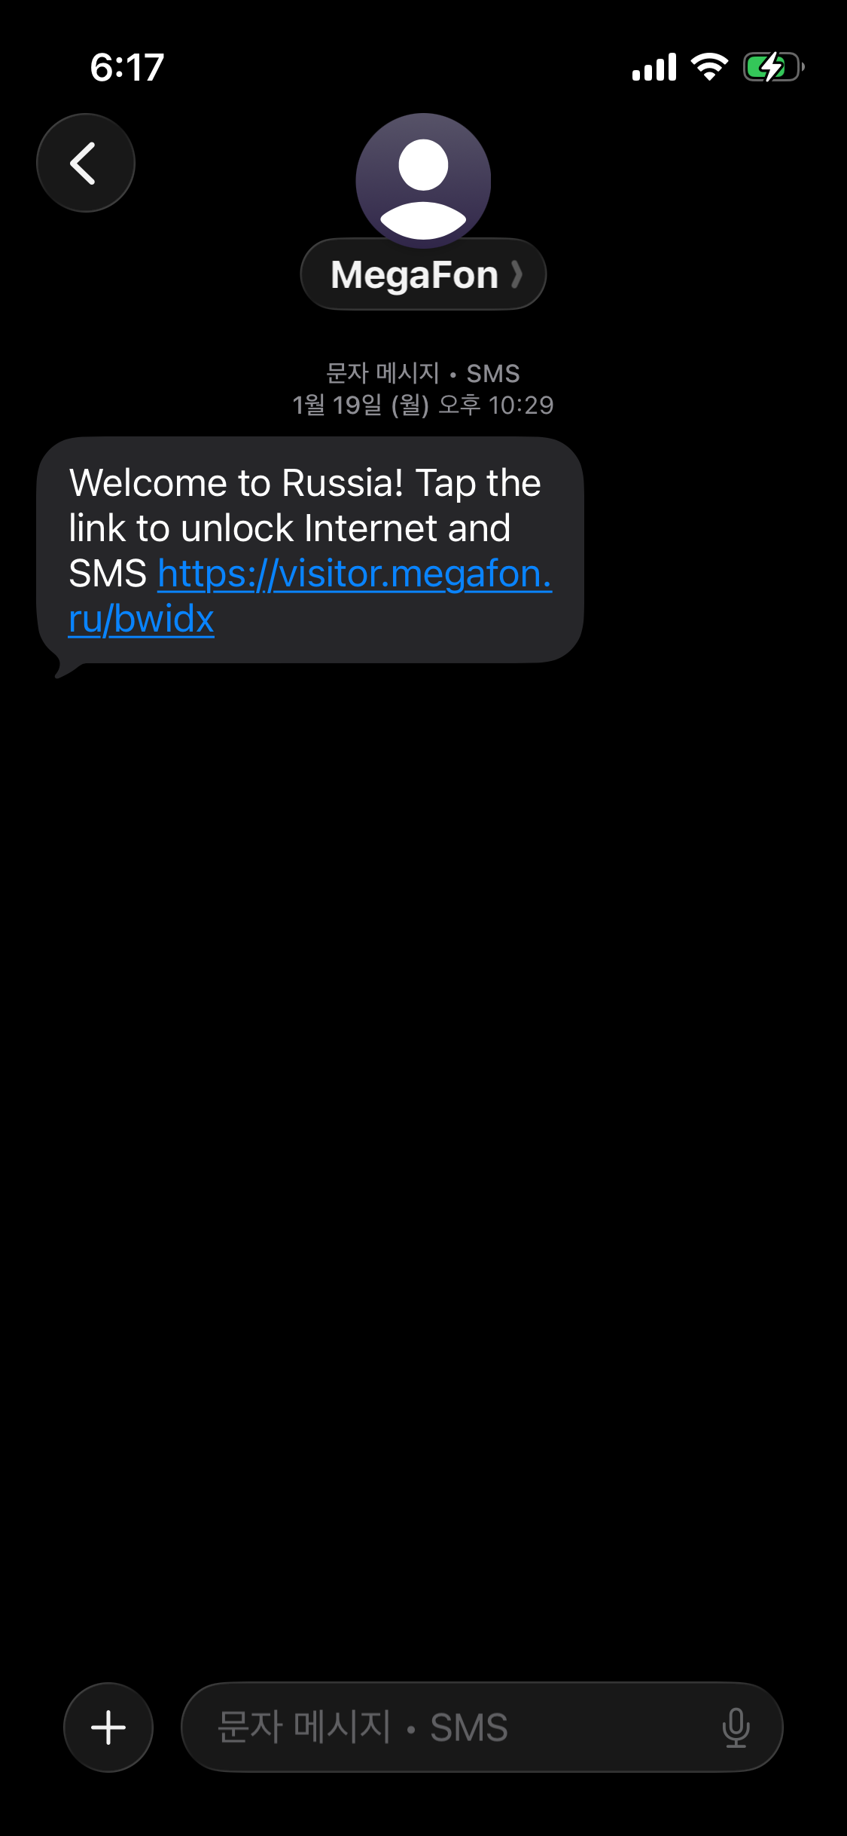This screenshot has height=1836, width=847.
Task: Tap the 6:17 status bar clock
Action: point(127,67)
